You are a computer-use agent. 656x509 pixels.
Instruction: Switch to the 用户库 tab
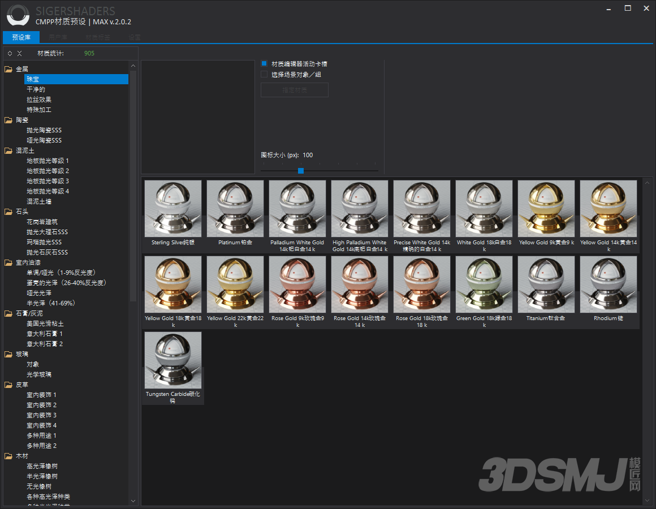tap(58, 37)
